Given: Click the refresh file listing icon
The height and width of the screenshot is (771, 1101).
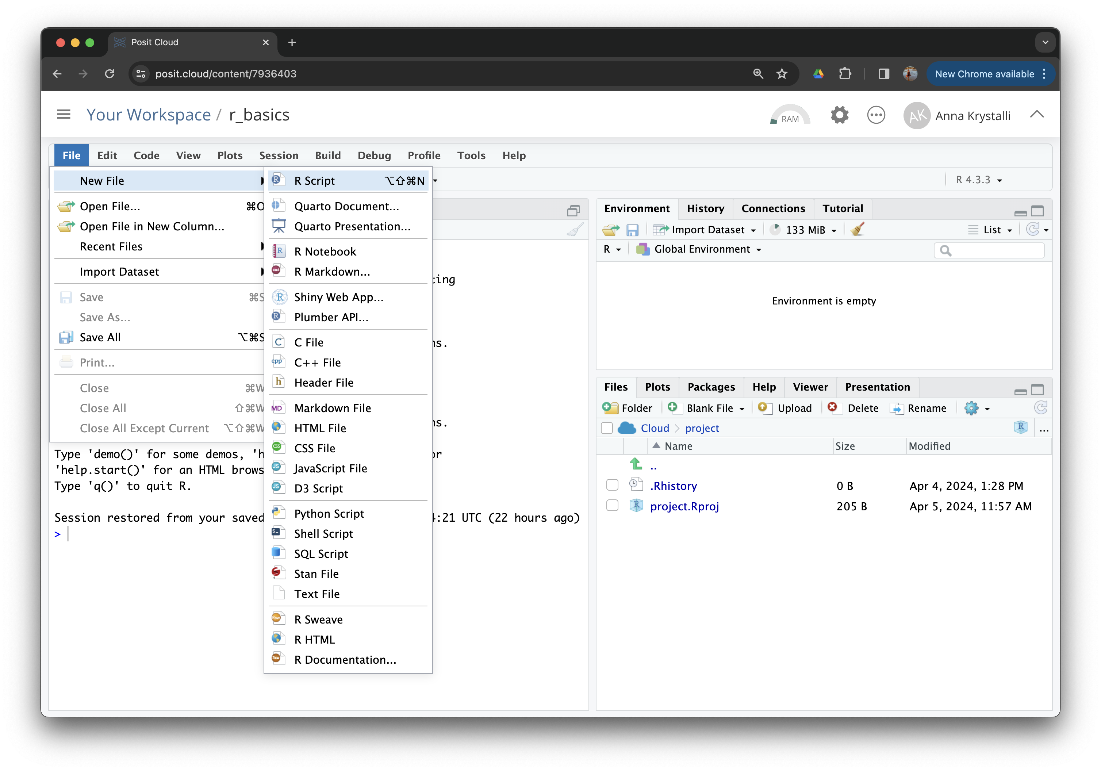Looking at the screenshot, I should (1040, 408).
